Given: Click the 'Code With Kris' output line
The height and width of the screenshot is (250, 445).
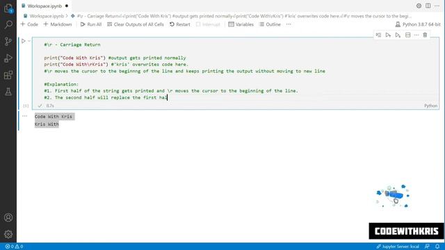Looking at the screenshot, I should pos(54,117).
